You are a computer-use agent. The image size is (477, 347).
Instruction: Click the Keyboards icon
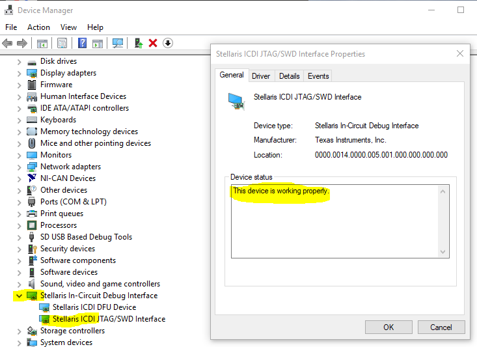(x=32, y=120)
